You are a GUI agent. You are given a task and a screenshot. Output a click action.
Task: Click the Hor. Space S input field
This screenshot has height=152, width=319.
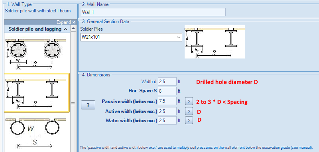(x=167, y=91)
